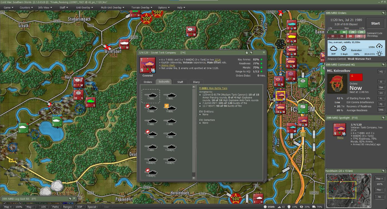Open the T-80B1 Main Battle Tank link

tap(213, 88)
